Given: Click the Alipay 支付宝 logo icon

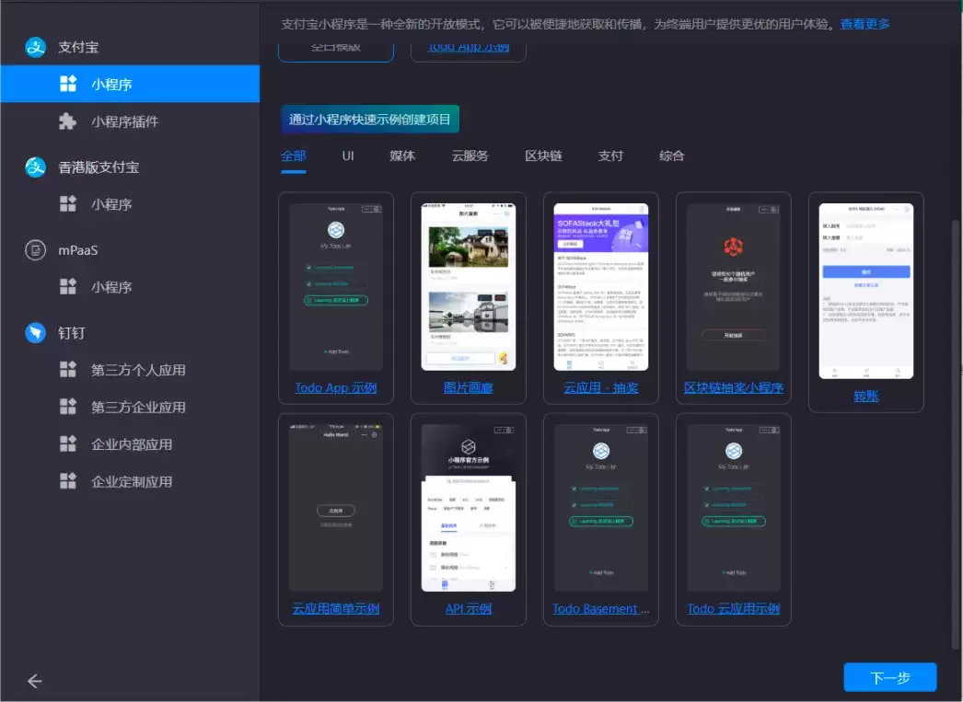Looking at the screenshot, I should pos(36,47).
